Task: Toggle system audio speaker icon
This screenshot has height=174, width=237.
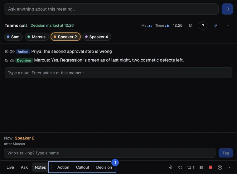Action: (x=180, y=167)
